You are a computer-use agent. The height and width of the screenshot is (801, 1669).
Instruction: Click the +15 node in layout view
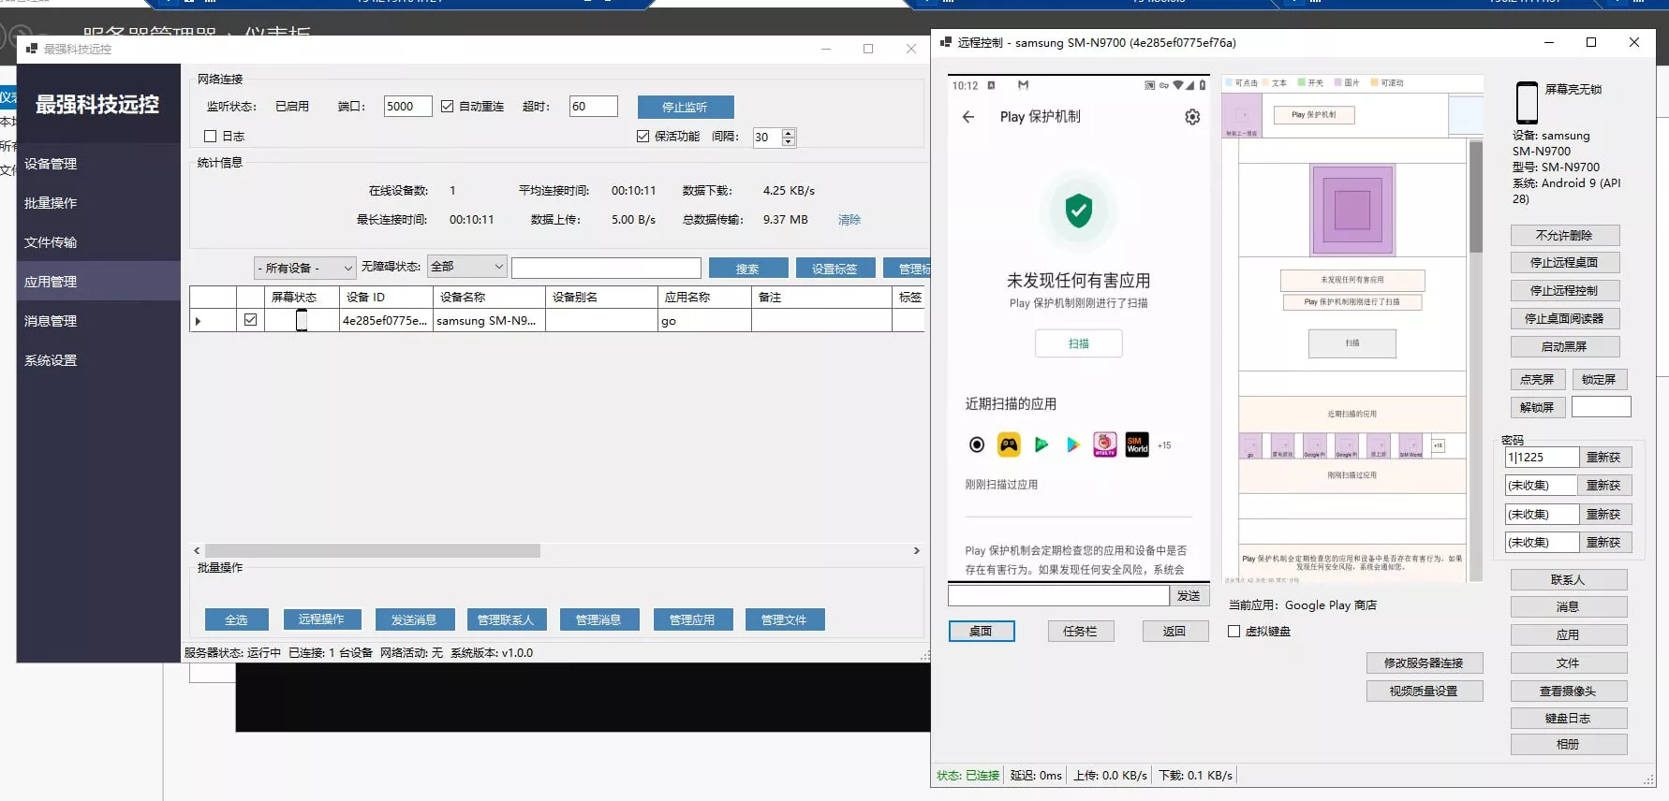tap(1438, 445)
